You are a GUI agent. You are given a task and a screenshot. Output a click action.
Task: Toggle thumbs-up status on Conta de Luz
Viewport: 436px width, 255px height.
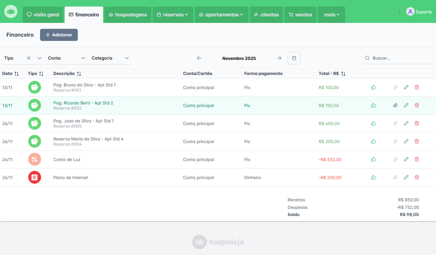point(373,159)
